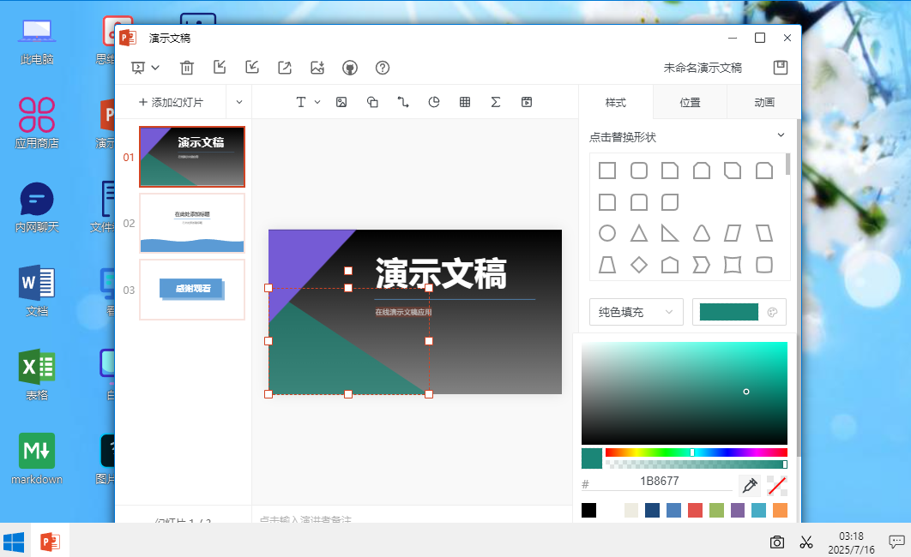The height and width of the screenshot is (557, 911).
Task: Open the GitHub link icon
Action: 350,68
